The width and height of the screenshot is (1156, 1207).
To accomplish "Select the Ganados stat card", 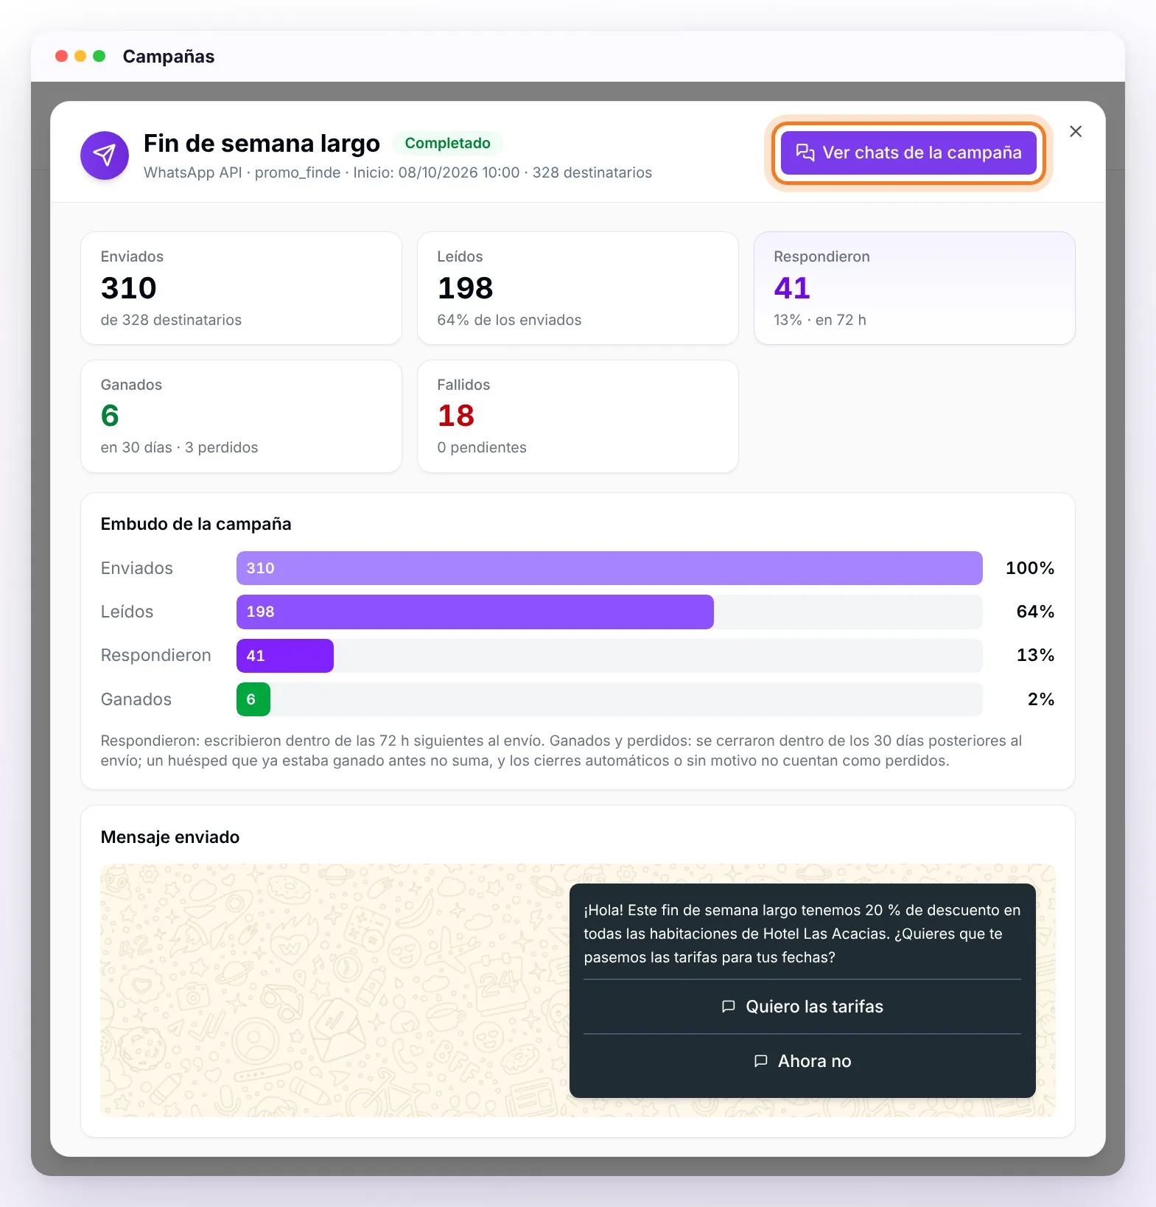I will [241, 416].
